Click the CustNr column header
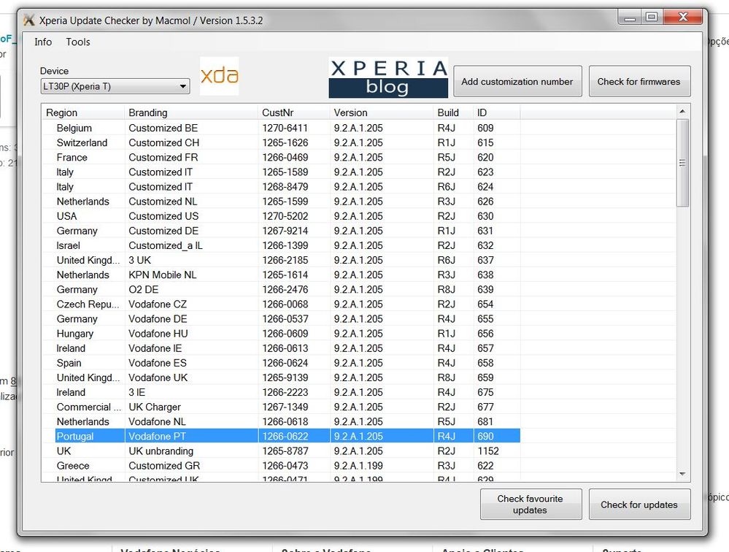Viewport: 729px width, 552px height. coord(292,112)
